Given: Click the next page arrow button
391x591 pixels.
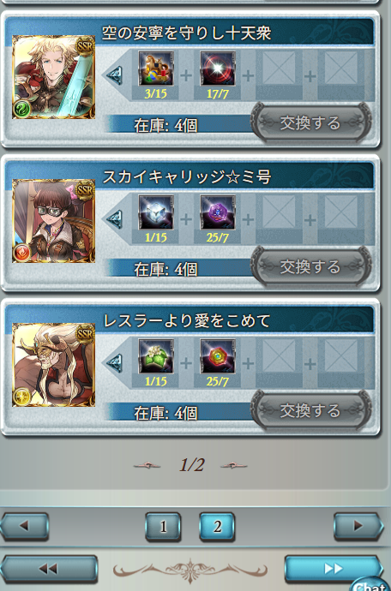Looking at the screenshot, I should (x=358, y=526).
